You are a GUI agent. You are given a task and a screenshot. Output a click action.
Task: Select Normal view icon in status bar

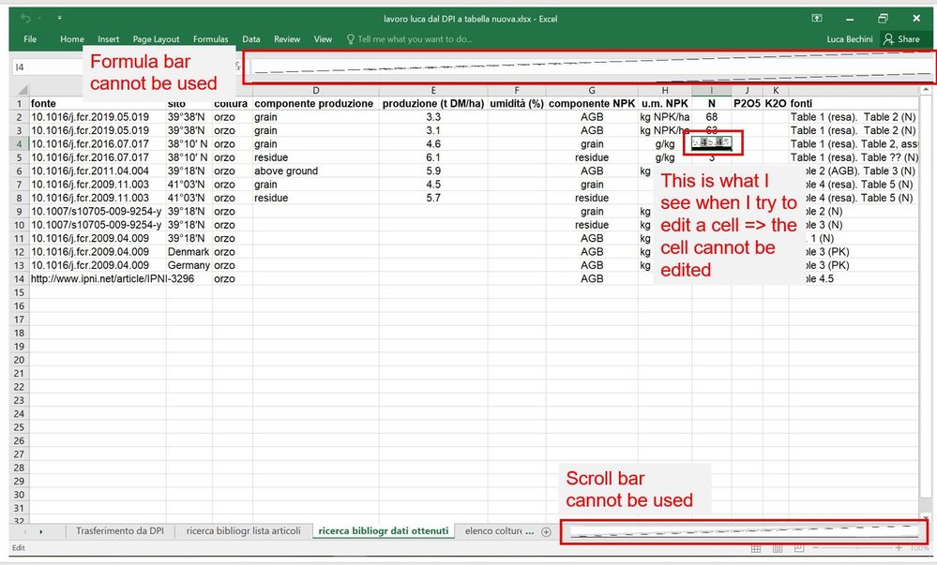(x=756, y=548)
